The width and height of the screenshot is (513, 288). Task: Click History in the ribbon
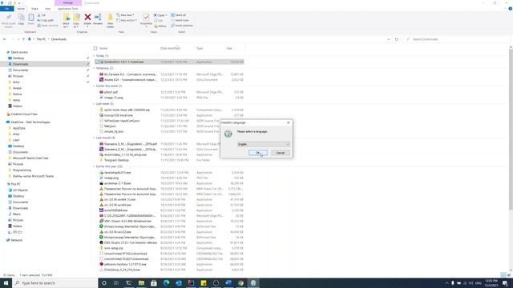click(x=160, y=26)
